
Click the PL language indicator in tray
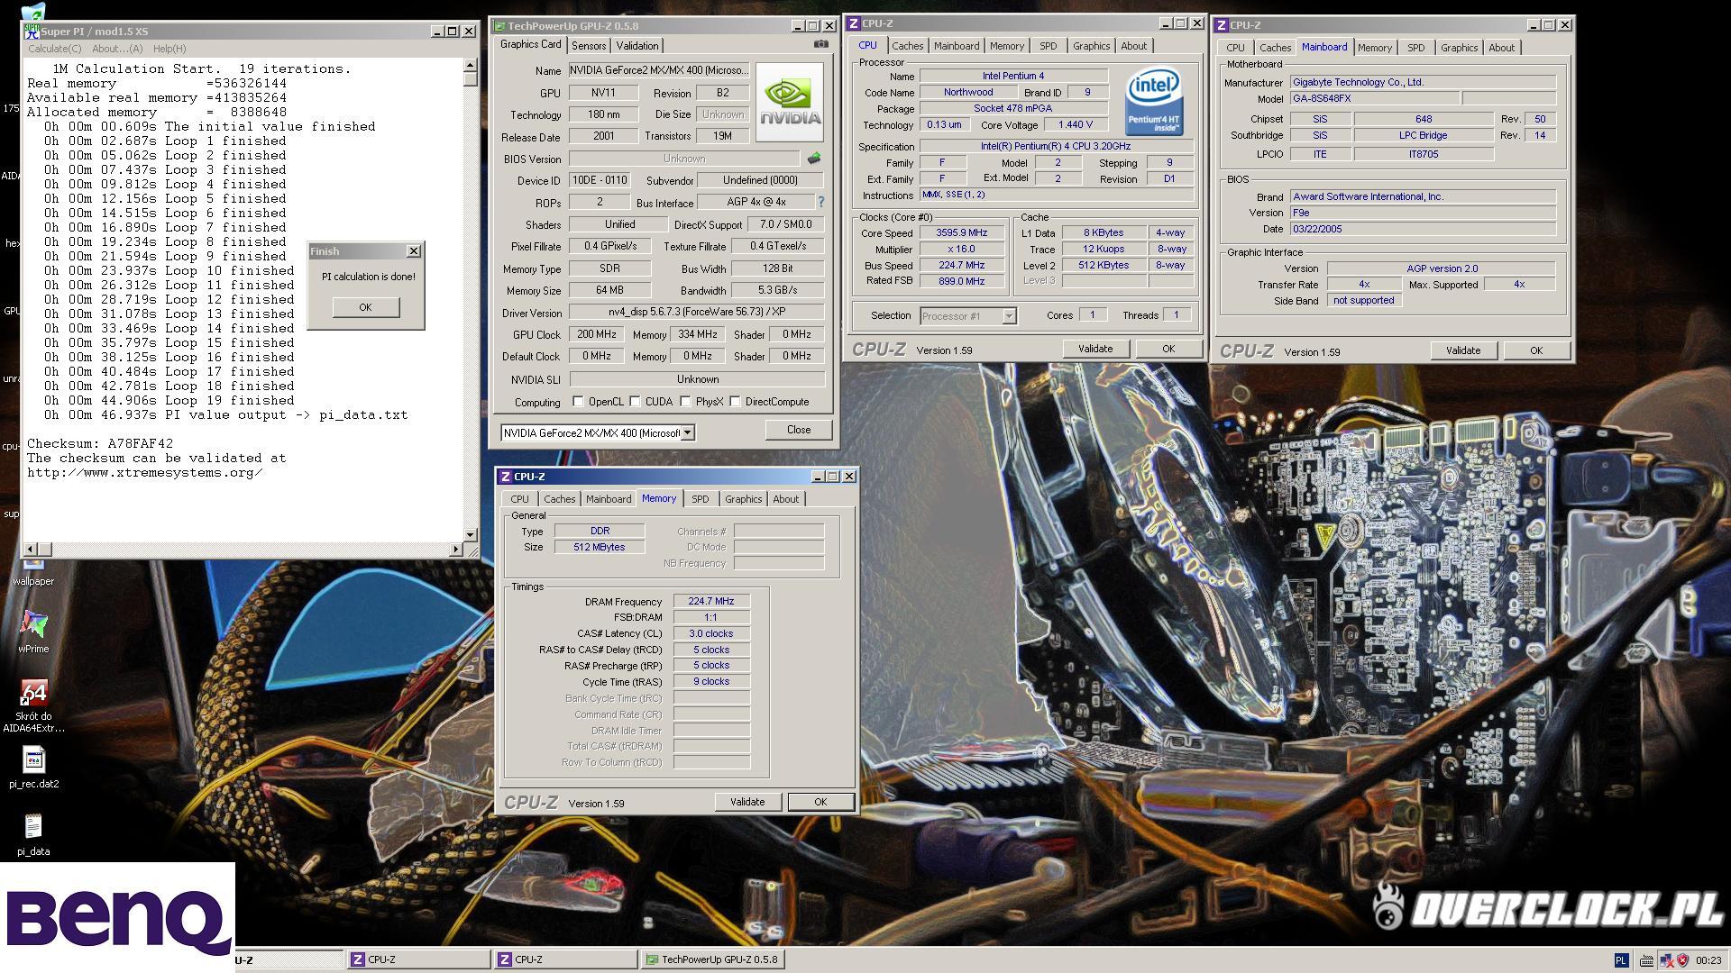(1621, 960)
